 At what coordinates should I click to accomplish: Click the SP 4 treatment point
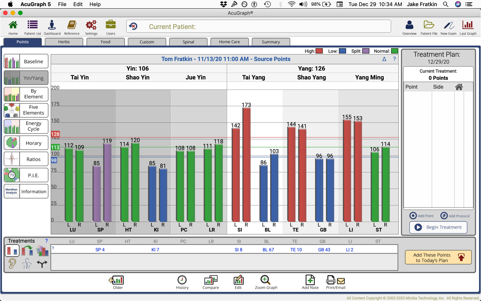point(100,250)
